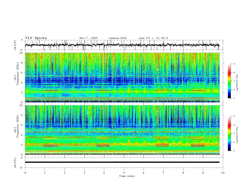Click the "-3" tick on ch.1 colorbar
Image resolution: width=251 pixels, height=194 pixels.
pyautogui.click(x=234, y=64)
